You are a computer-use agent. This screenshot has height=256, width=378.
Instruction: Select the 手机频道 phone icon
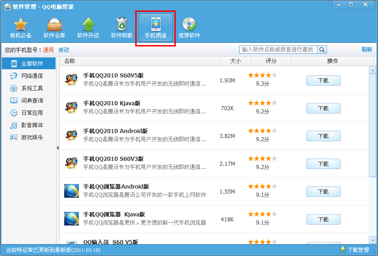(x=155, y=27)
